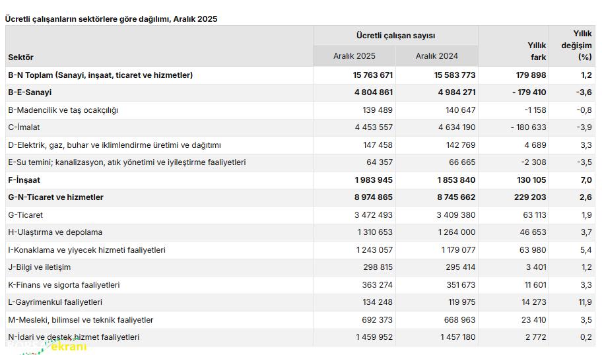Viewport: 602px width, 355px height.
Task: Select the C-İmalat row label
Action: (x=26, y=127)
